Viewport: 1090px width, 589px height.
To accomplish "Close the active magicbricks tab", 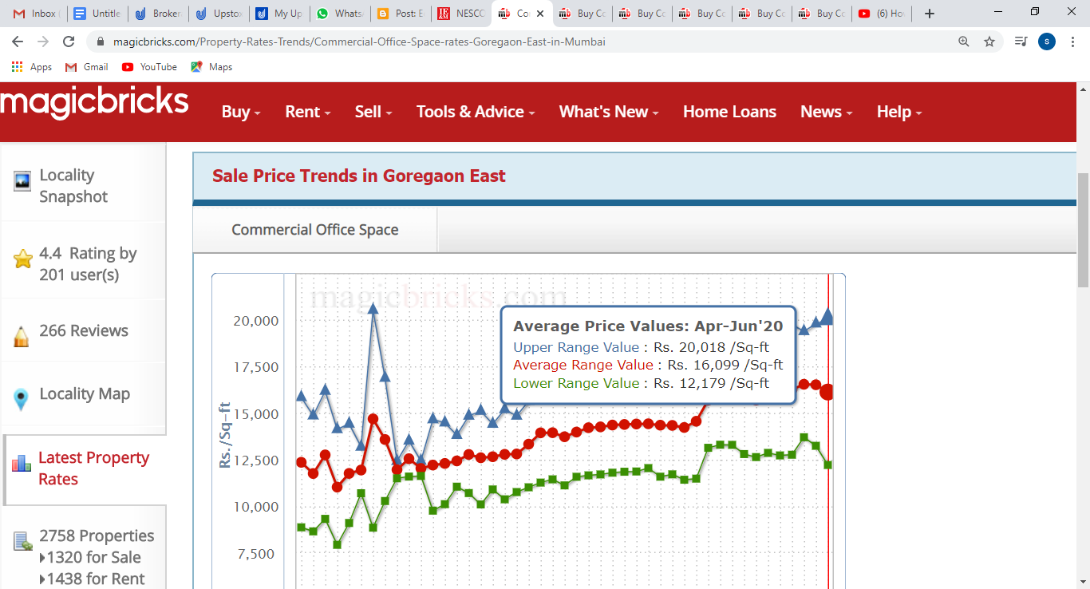I will pyautogui.click(x=540, y=14).
